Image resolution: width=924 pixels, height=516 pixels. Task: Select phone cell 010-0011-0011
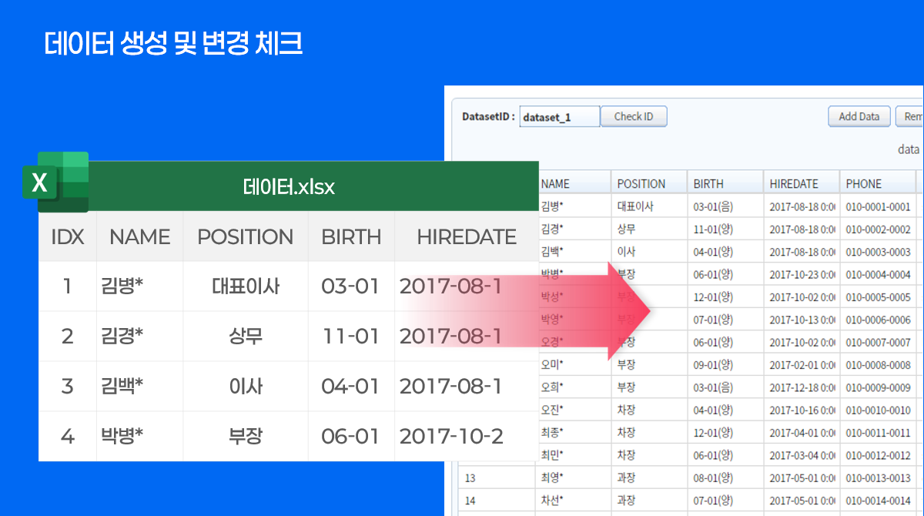tap(879, 433)
